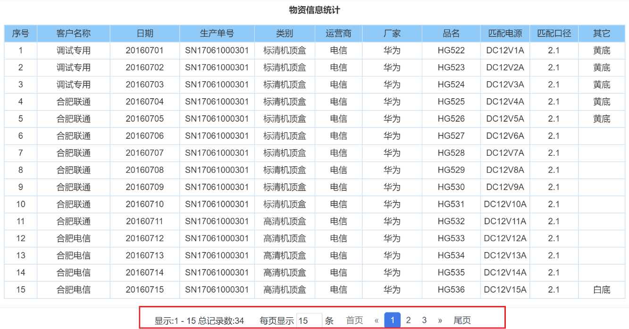The width and height of the screenshot is (629, 329).
Task: Click the 匹配电源 column header
Action: pyautogui.click(x=505, y=34)
